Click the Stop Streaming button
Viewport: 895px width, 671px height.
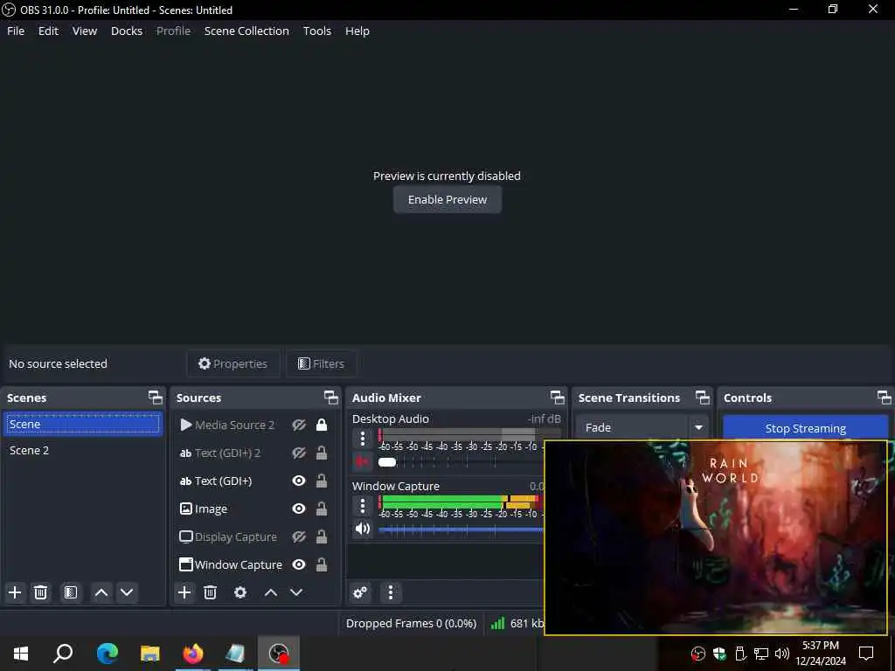click(x=805, y=428)
